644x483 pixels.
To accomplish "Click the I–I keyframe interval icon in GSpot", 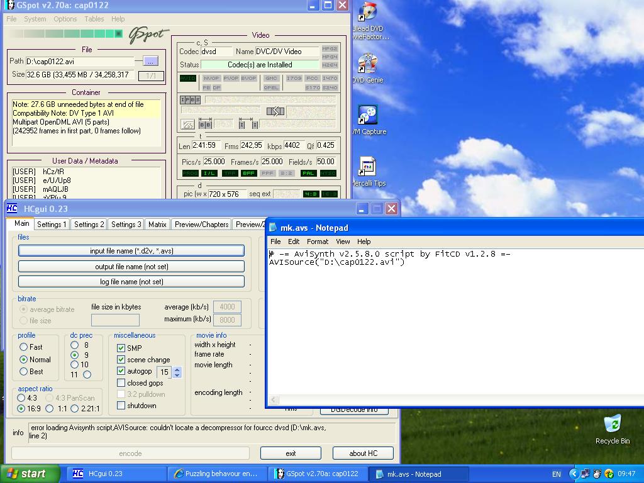I will pyautogui.click(x=248, y=124).
